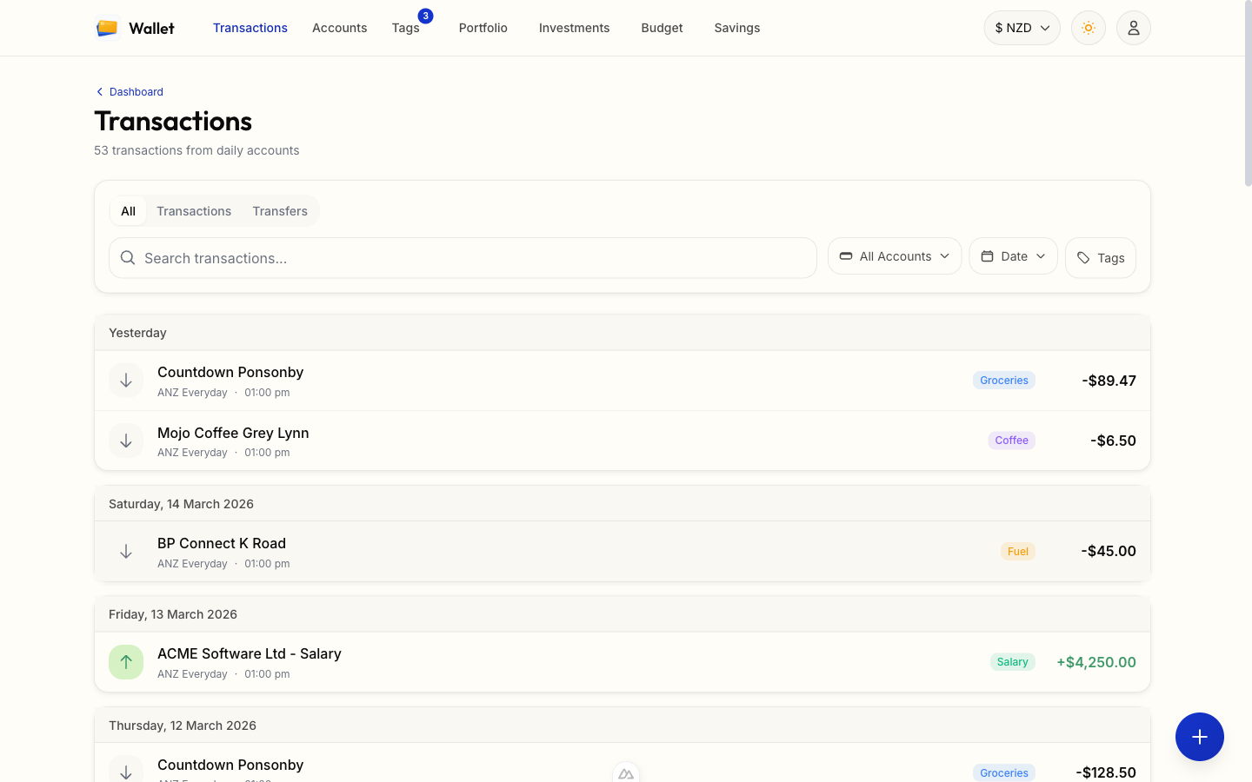Click the expense arrow on BP Connect K Road

(126, 551)
